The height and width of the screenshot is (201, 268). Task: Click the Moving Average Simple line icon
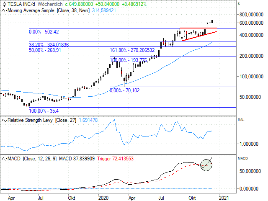pyautogui.click(x=4, y=10)
